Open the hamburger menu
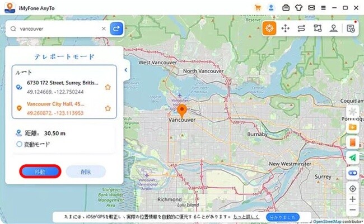This screenshot has height=224, width=364. 323,8
